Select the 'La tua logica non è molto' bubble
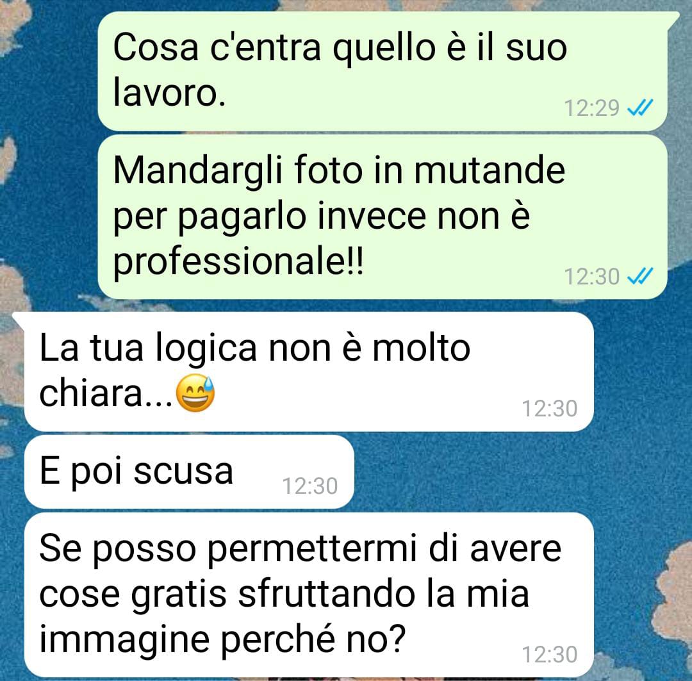The height and width of the screenshot is (681, 692). click(x=309, y=372)
